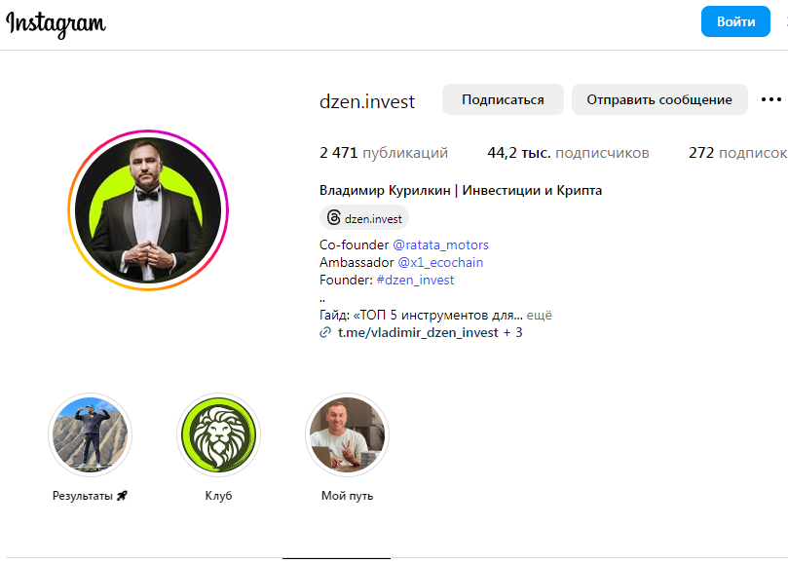
Task: Click the Подписаться follow button
Action: tap(502, 99)
